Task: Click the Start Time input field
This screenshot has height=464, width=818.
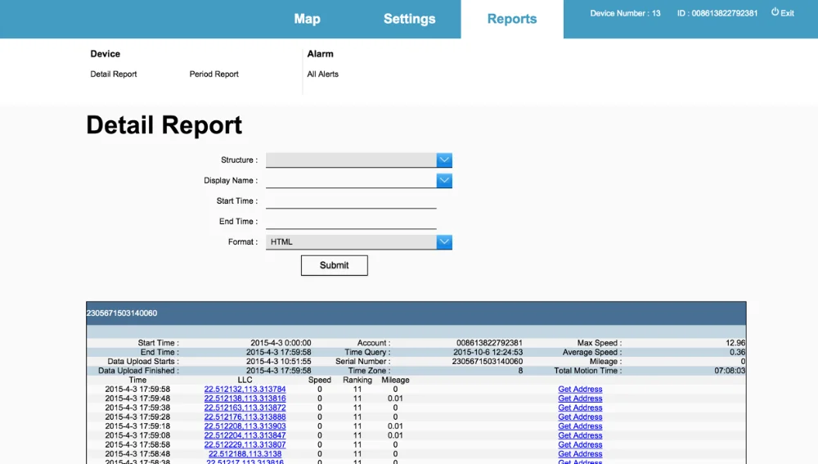Action: point(351,201)
